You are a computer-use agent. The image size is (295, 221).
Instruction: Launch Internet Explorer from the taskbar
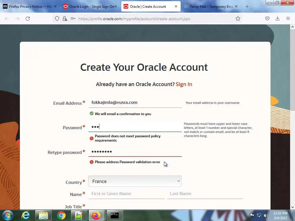coord(26,215)
